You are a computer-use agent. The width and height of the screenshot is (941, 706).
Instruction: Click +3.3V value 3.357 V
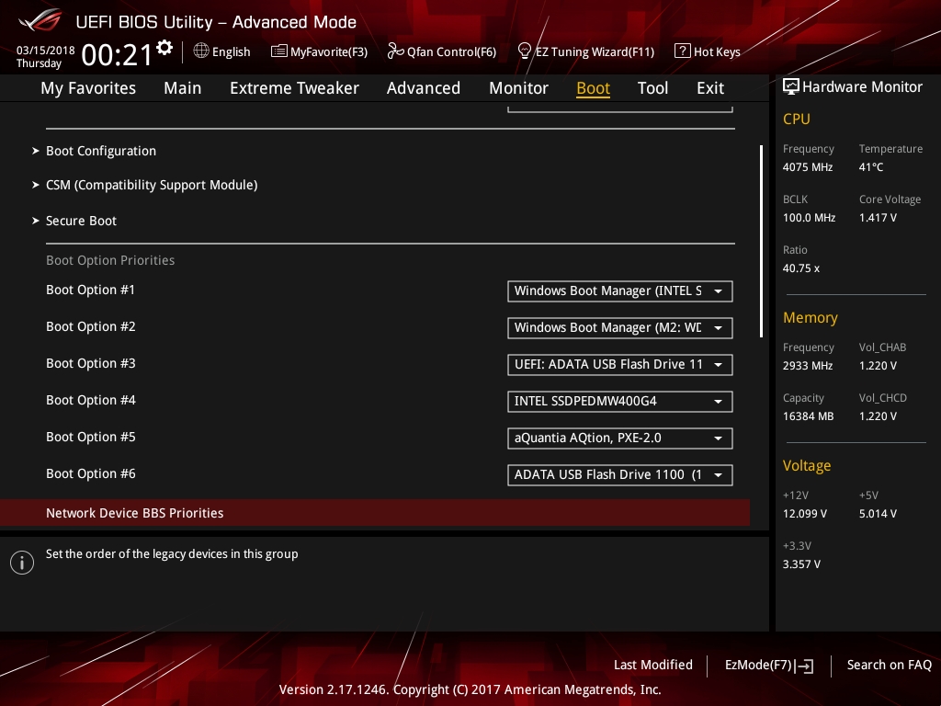click(x=801, y=564)
